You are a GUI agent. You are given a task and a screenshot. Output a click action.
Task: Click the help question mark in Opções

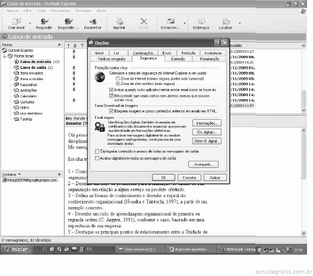click(x=217, y=43)
